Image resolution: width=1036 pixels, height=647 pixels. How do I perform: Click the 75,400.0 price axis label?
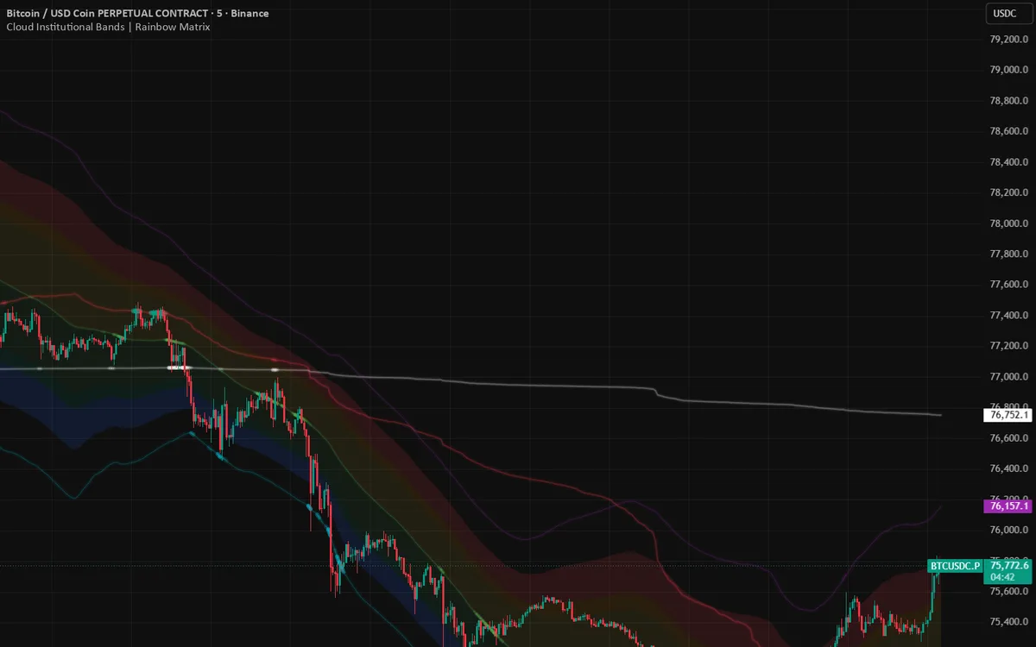pos(1008,622)
